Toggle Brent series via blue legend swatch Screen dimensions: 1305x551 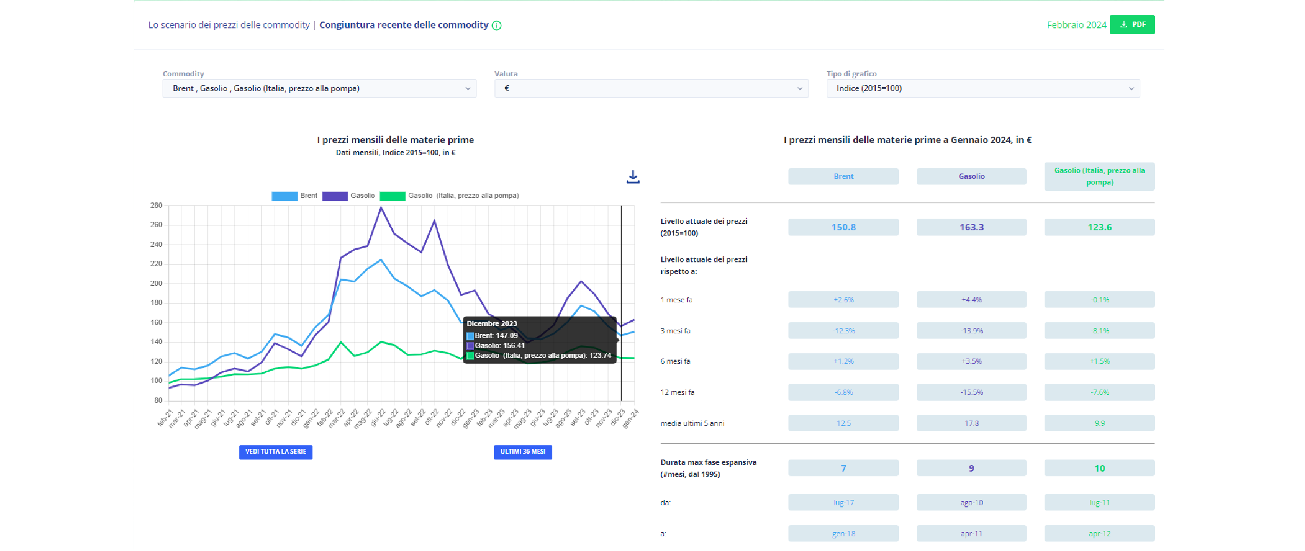pos(284,196)
